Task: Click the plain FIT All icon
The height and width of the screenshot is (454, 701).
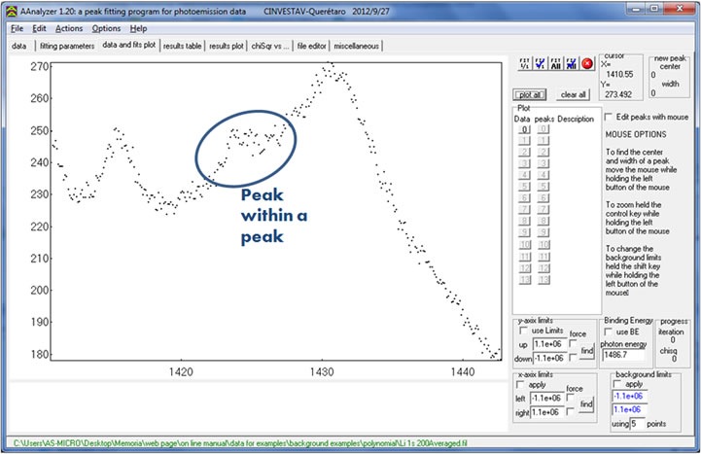Action: pos(557,65)
